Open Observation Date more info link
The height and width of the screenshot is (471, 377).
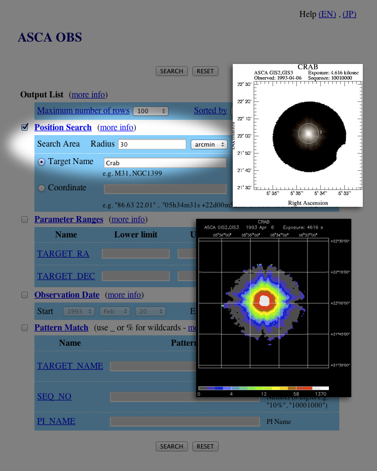[124, 295]
